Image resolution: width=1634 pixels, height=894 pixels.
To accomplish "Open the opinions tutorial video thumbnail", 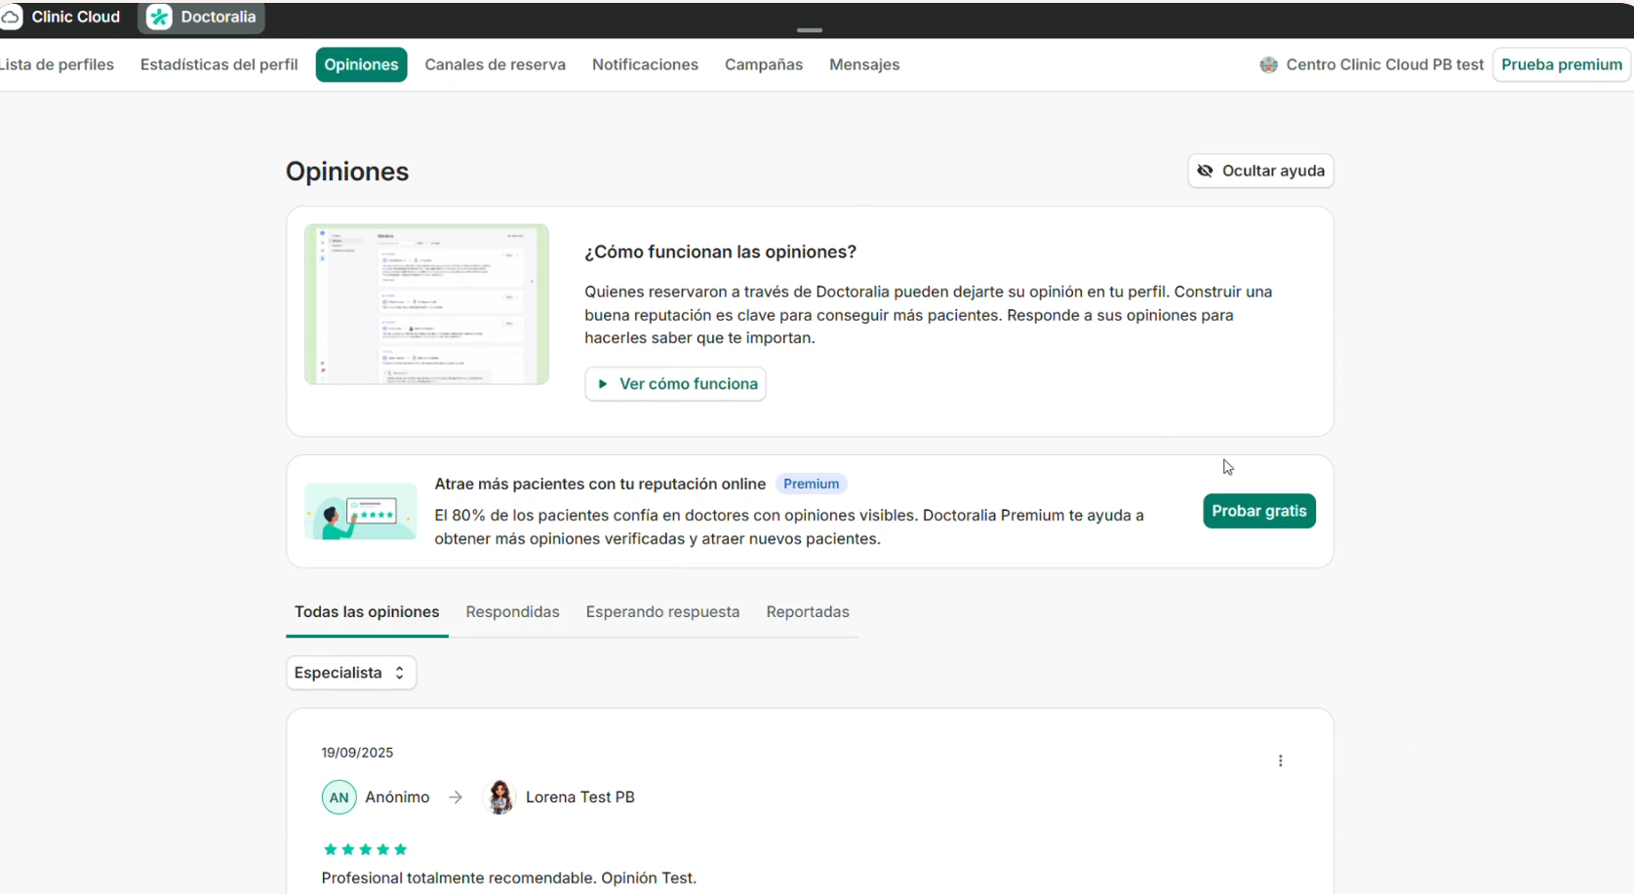I will click(x=426, y=304).
